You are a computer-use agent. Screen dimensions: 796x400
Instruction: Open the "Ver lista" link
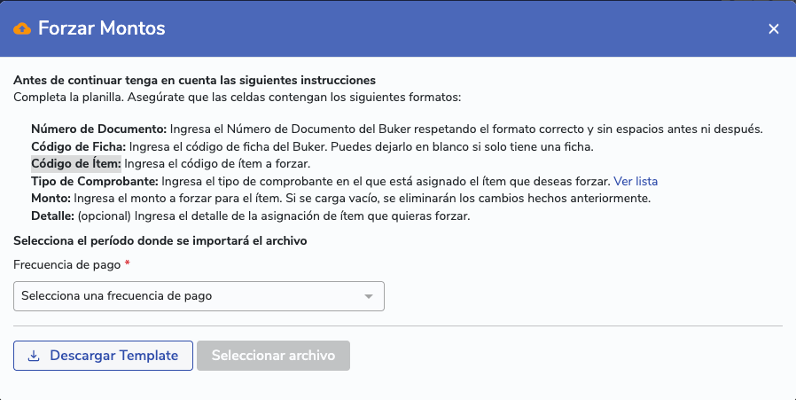(636, 181)
